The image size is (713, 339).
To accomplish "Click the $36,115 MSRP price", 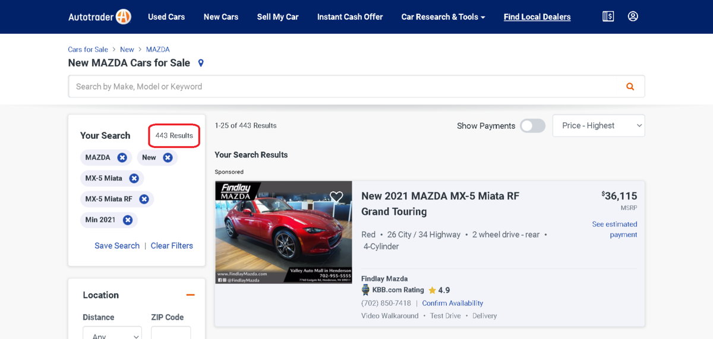I will pos(619,196).
